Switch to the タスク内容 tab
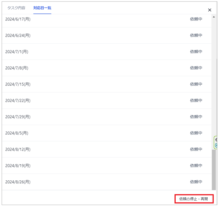Screen dimensions: 218x207 (16, 8)
